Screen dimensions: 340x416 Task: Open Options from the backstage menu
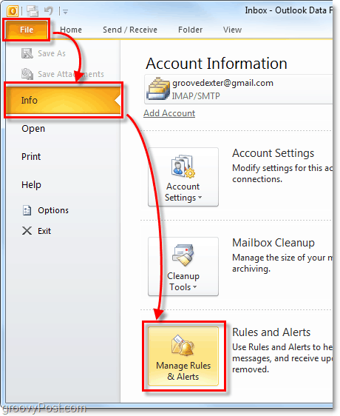(53, 210)
